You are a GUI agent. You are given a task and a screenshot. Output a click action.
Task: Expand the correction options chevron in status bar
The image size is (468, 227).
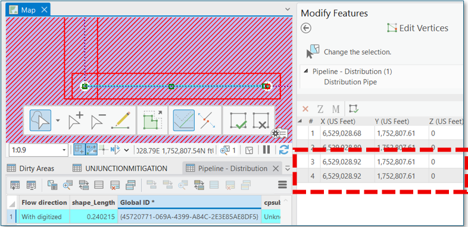[127, 150]
